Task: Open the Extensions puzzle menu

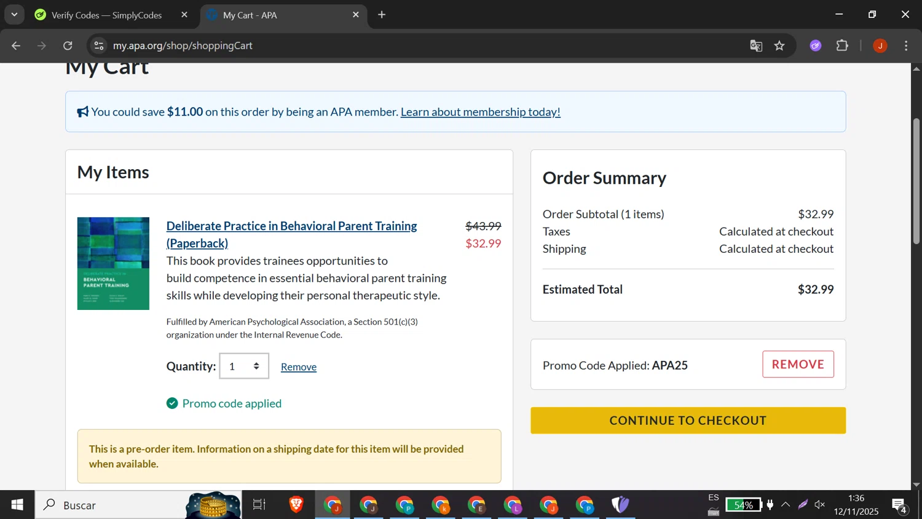Action: coord(842,46)
